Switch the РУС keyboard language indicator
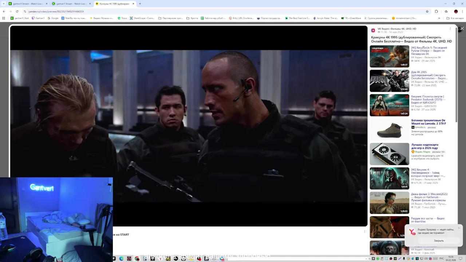The width and height of the screenshot is (466, 262). [441, 259]
